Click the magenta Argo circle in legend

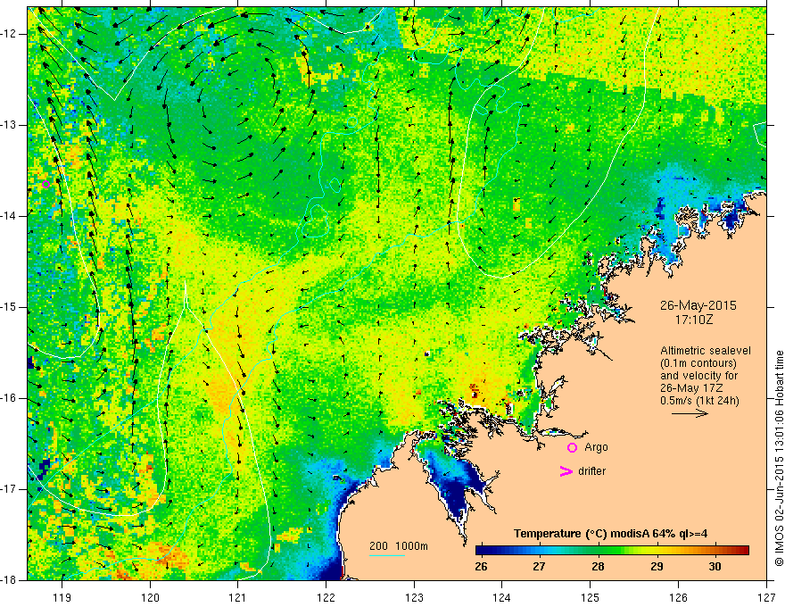[x=572, y=448]
